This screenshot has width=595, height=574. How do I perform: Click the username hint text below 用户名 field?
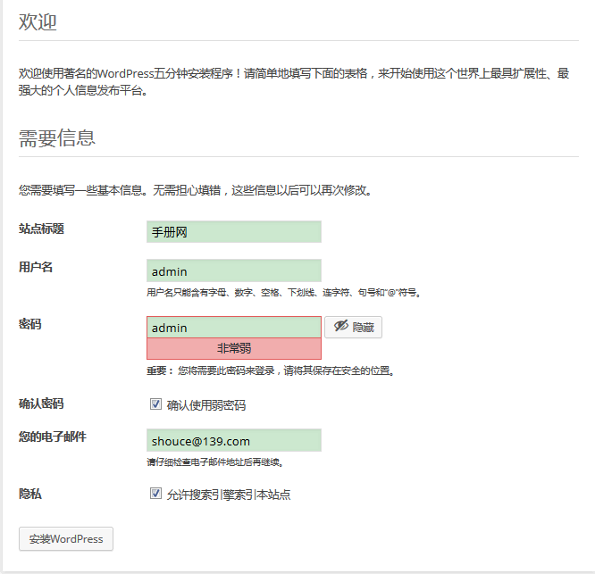click(283, 293)
